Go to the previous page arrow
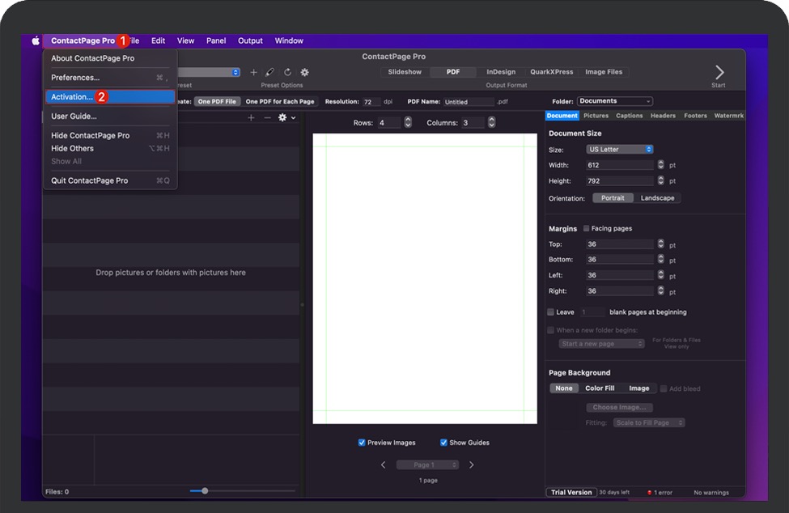Screen dimensions: 789x513 coord(383,464)
